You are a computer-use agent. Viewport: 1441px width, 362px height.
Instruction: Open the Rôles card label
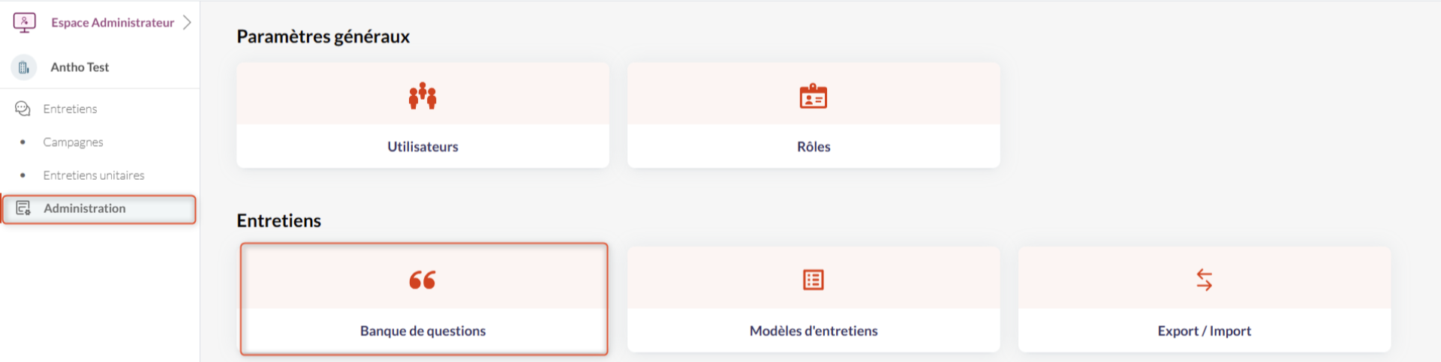(x=814, y=147)
